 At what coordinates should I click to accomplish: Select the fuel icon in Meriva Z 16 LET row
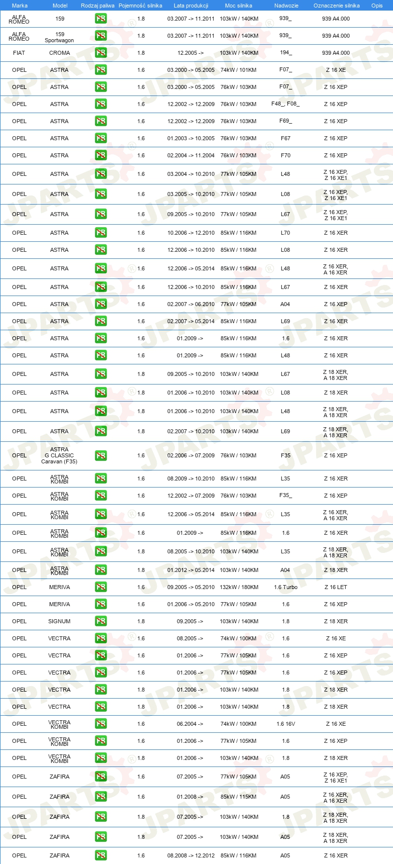[101, 587]
